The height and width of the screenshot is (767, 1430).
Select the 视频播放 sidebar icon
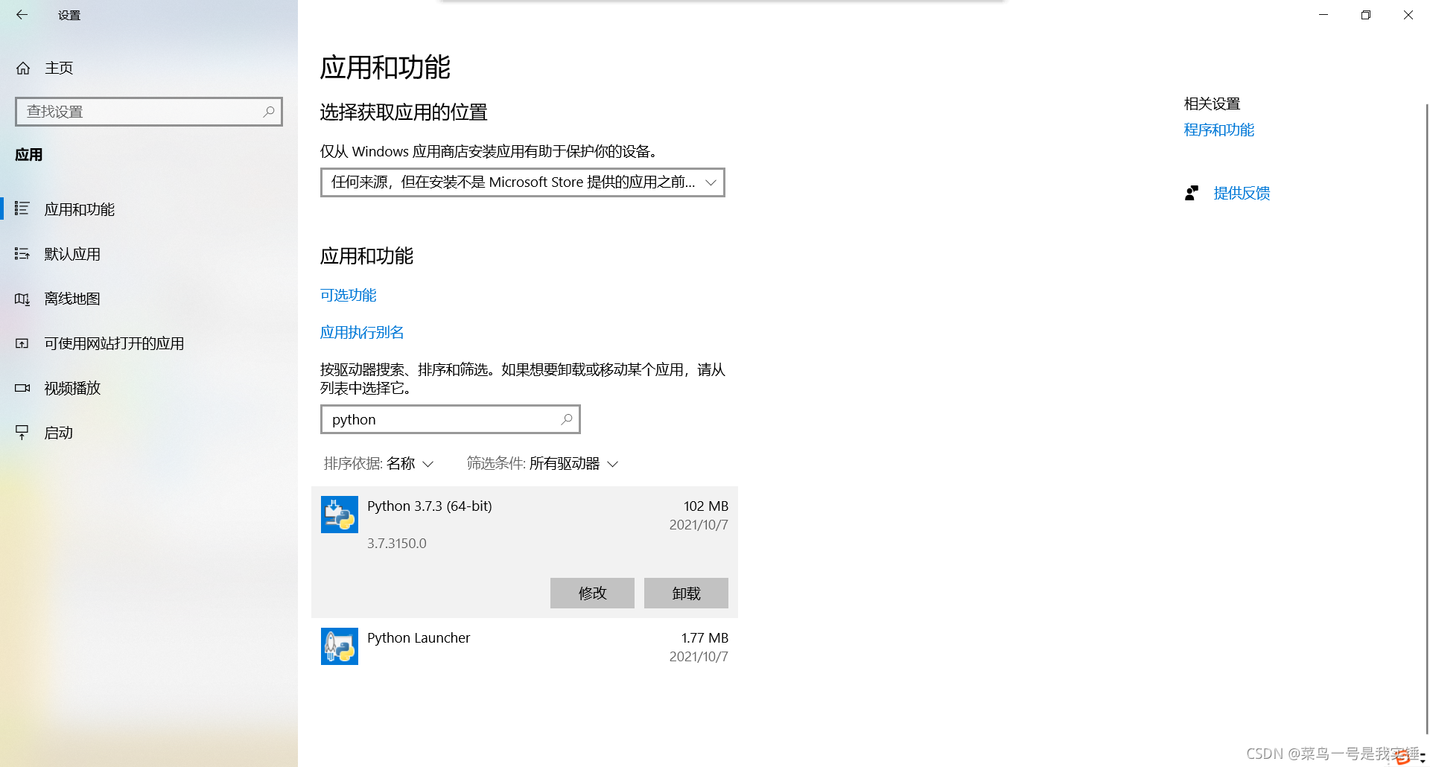pos(22,388)
